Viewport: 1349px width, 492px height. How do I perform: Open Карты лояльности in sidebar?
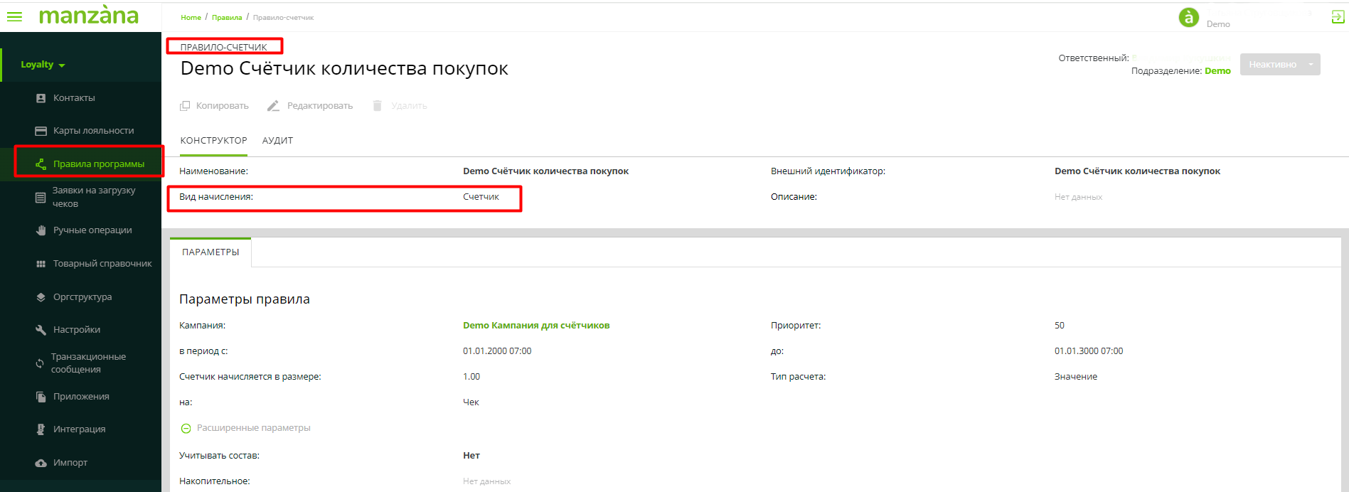(x=92, y=131)
